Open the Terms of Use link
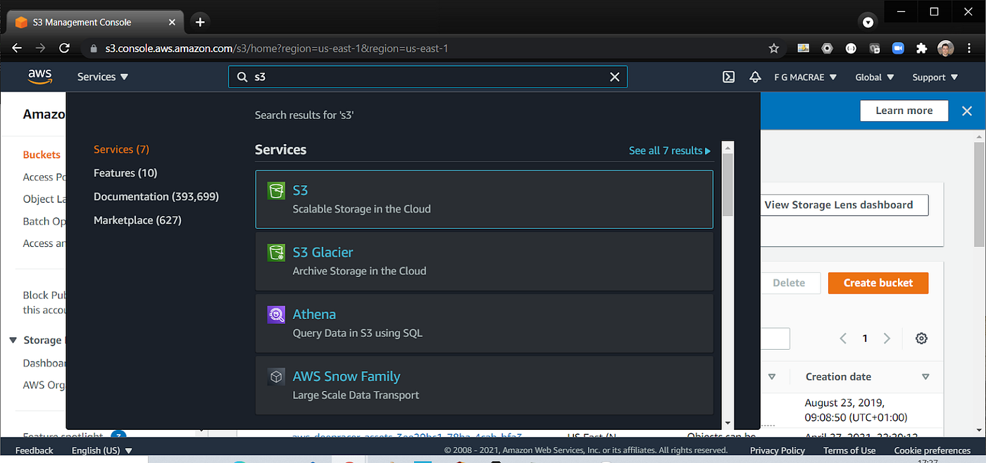Image resolution: width=986 pixels, height=463 pixels. 849,450
